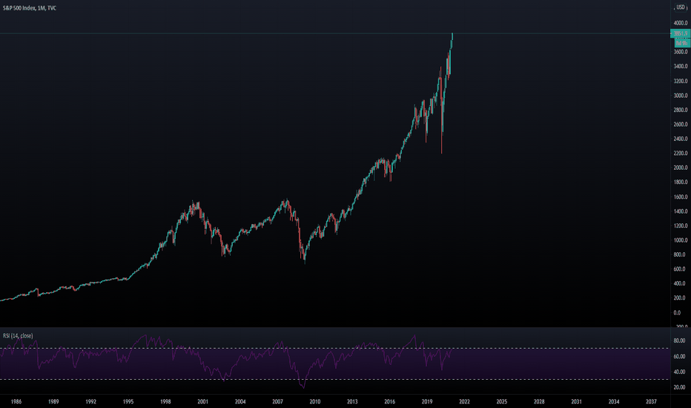Click the RSI scale 80.00 label
691x408 pixels.
pos(680,340)
